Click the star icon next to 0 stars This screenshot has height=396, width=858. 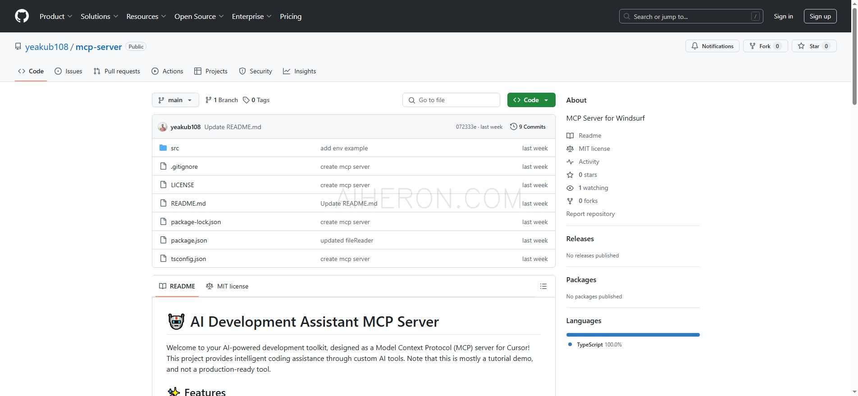pyautogui.click(x=570, y=175)
